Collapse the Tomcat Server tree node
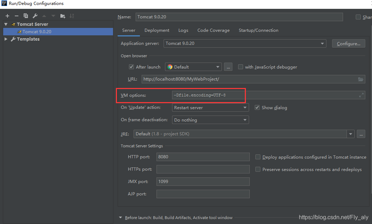372x224 pixels. (x=6, y=24)
